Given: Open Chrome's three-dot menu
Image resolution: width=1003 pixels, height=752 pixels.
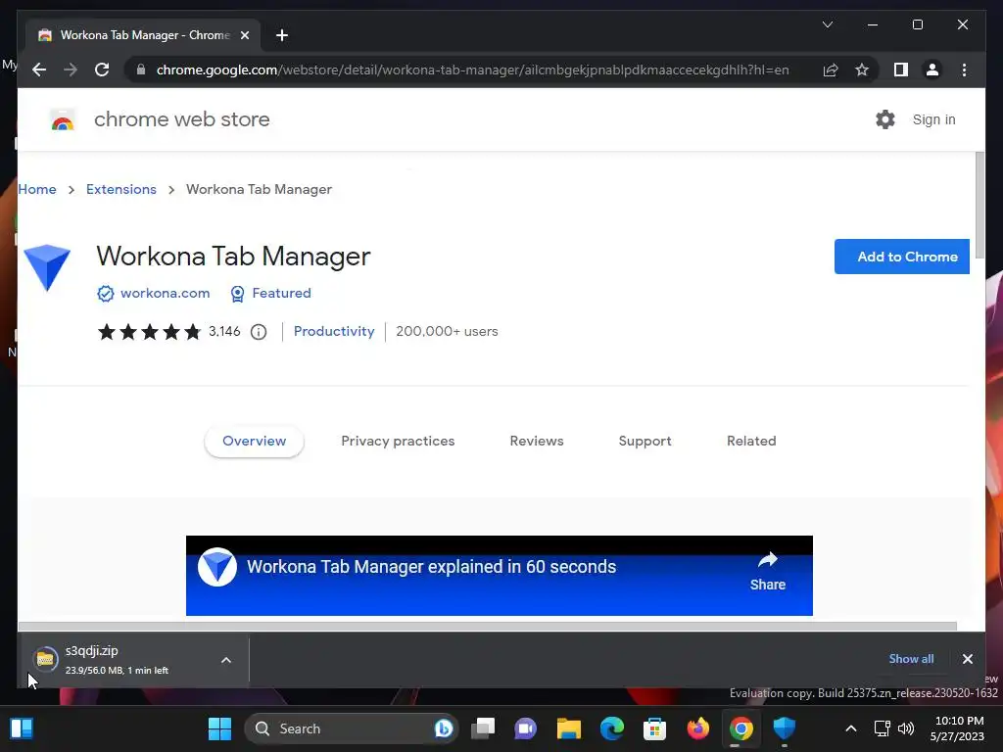Looking at the screenshot, I should [964, 70].
